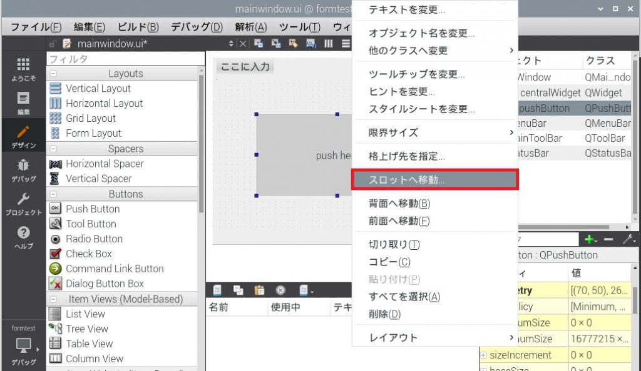Viewport: 641px width, 371px height.
Task: Collapse the Buttons category in widget box
Action: coord(53,194)
